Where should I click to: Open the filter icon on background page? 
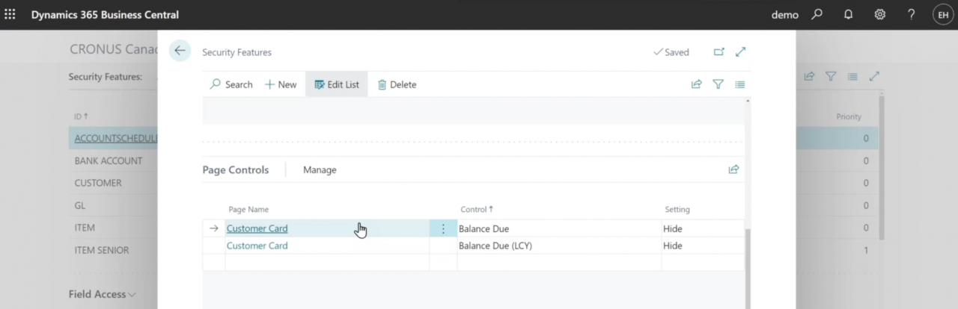click(831, 76)
